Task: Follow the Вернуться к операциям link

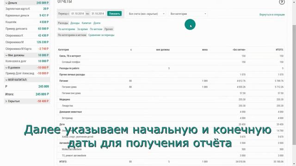Action: (272, 14)
